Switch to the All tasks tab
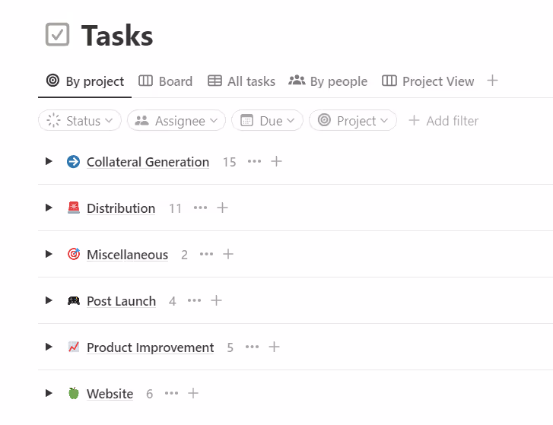This screenshot has width=553, height=425. click(241, 81)
